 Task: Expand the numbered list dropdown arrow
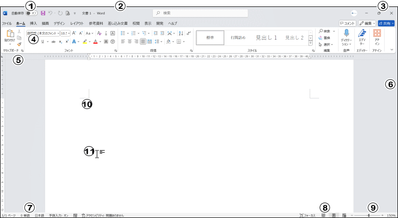138,33
